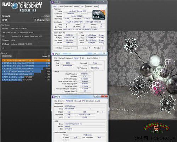Open the CPU ranking type dropdown
The width and height of the screenshot is (177, 142).
coord(7,56)
